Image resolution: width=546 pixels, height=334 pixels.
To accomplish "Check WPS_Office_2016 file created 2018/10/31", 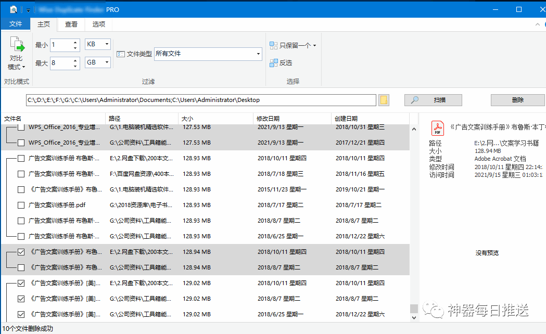I will (21, 127).
